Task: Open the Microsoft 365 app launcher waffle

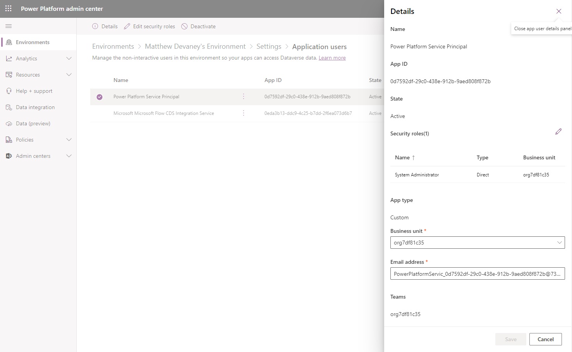Action: [8, 8]
